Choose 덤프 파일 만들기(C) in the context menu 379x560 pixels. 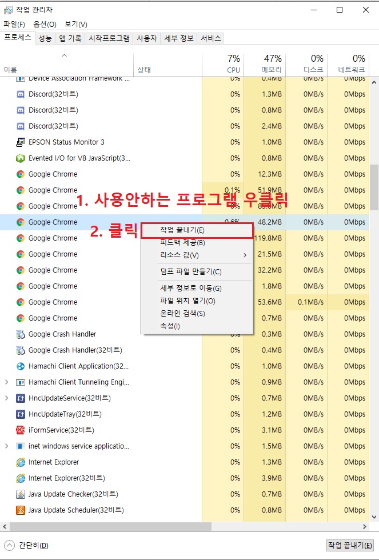click(x=197, y=272)
